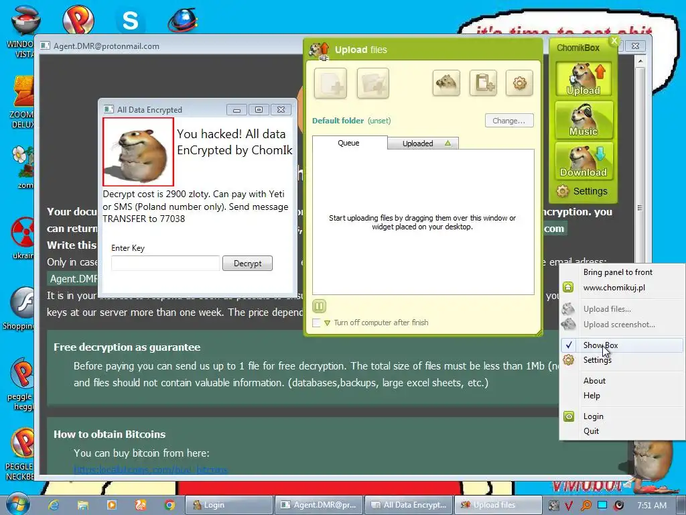Toggle the Show Box checked menu item

point(622,345)
